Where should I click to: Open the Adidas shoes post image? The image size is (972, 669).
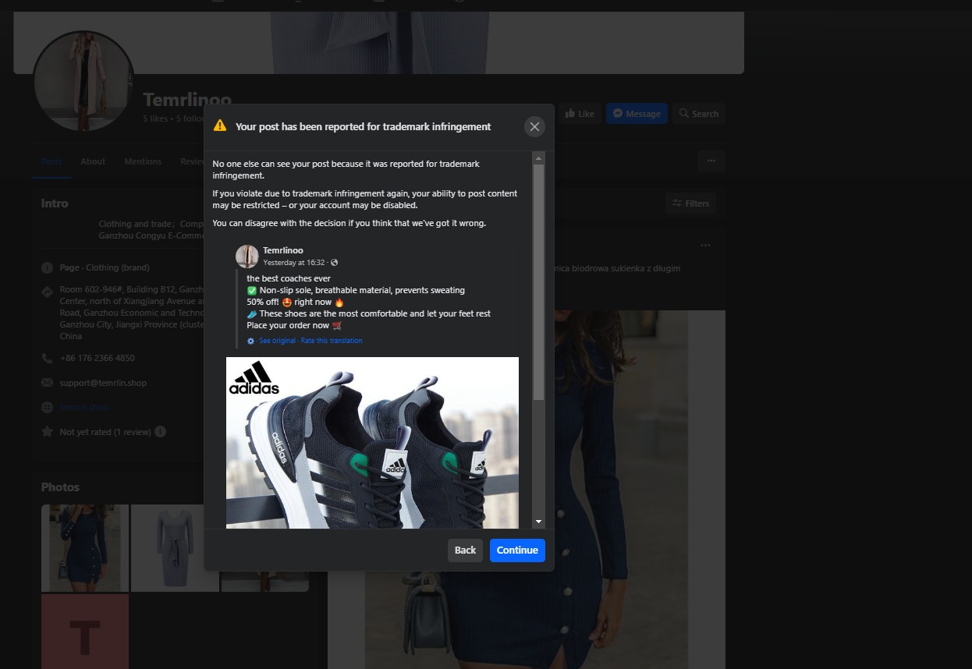(x=372, y=442)
